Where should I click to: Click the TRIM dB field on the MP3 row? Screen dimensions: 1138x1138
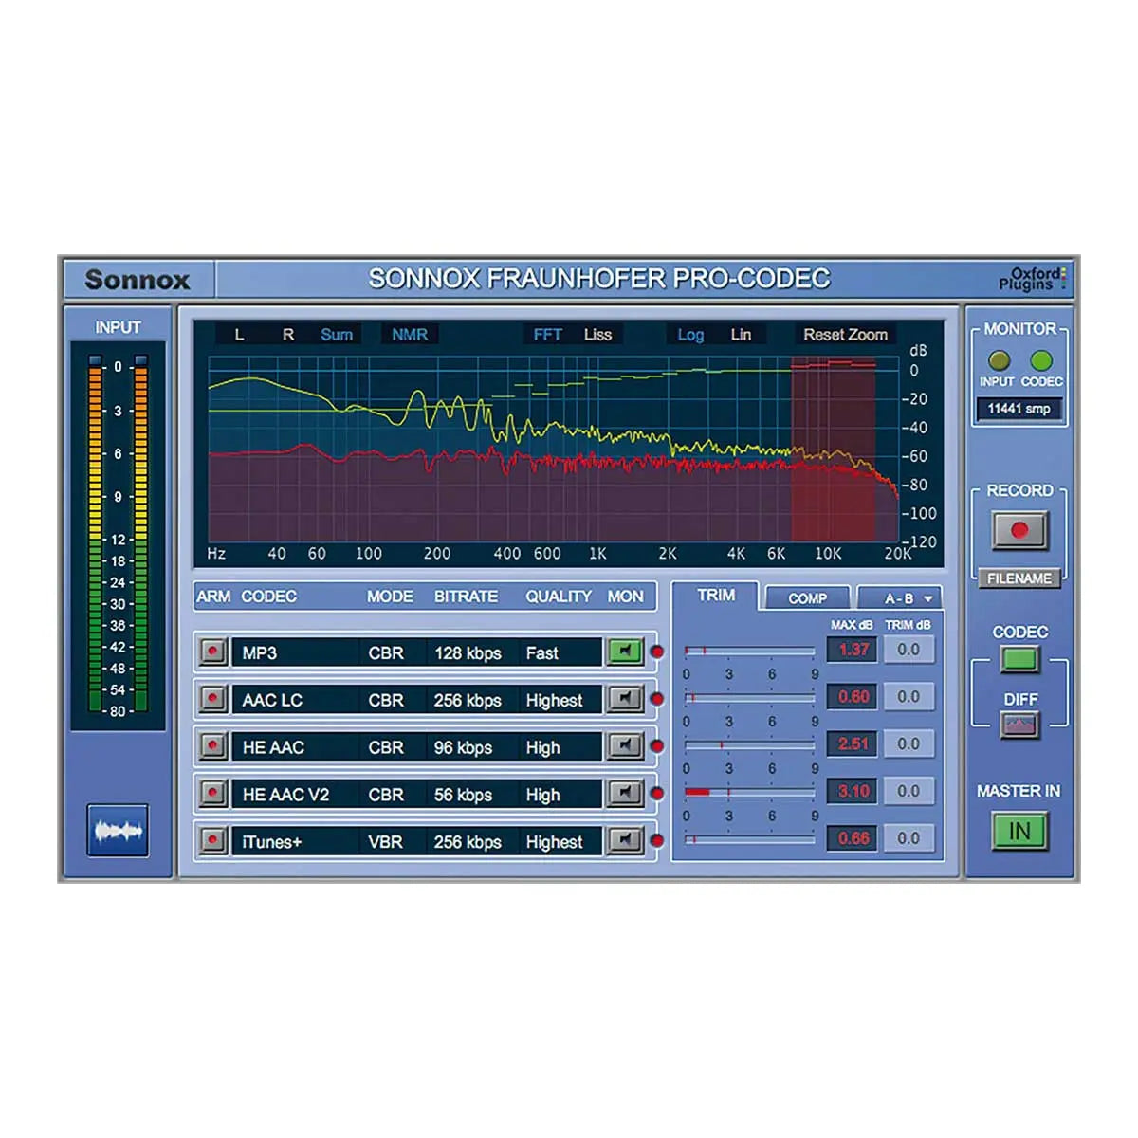[909, 649]
